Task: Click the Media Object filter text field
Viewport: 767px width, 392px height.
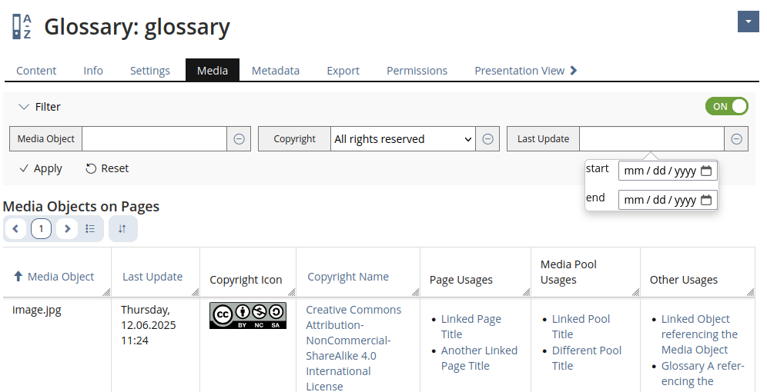Action: tap(155, 138)
